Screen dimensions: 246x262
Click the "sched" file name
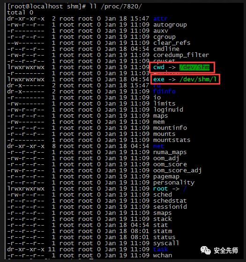[x=162, y=194]
